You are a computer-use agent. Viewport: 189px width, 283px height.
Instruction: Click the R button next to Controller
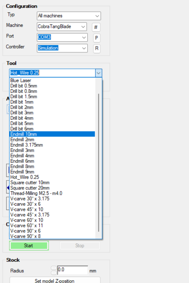point(97,48)
